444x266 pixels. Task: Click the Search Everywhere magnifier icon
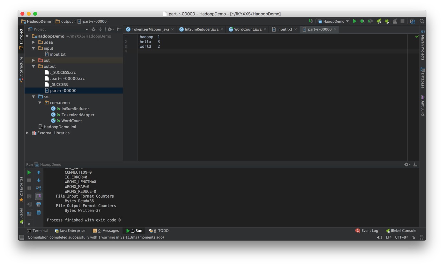[422, 21]
